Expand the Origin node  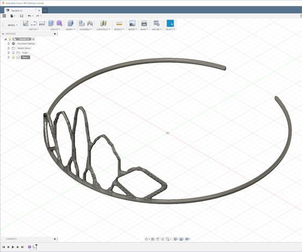9,52
